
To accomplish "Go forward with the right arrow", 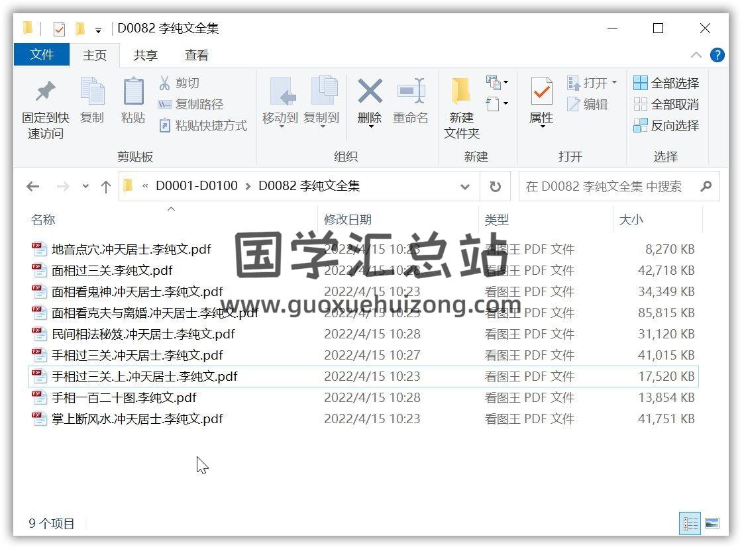I will (x=62, y=186).
